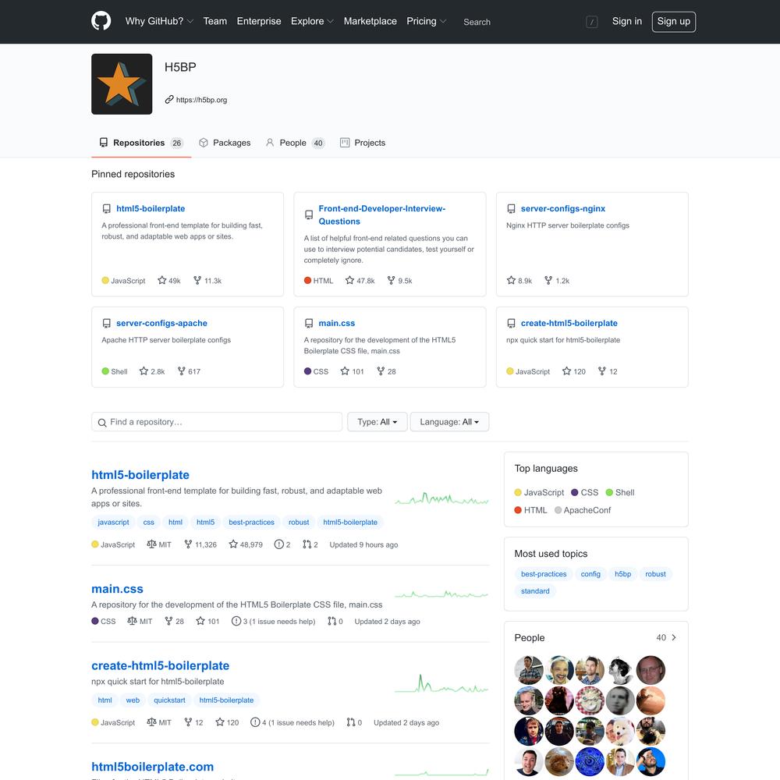Expand the Why GitHub? menu
The height and width of the screenshot is (780, 780).
click(x=159, y=21)
